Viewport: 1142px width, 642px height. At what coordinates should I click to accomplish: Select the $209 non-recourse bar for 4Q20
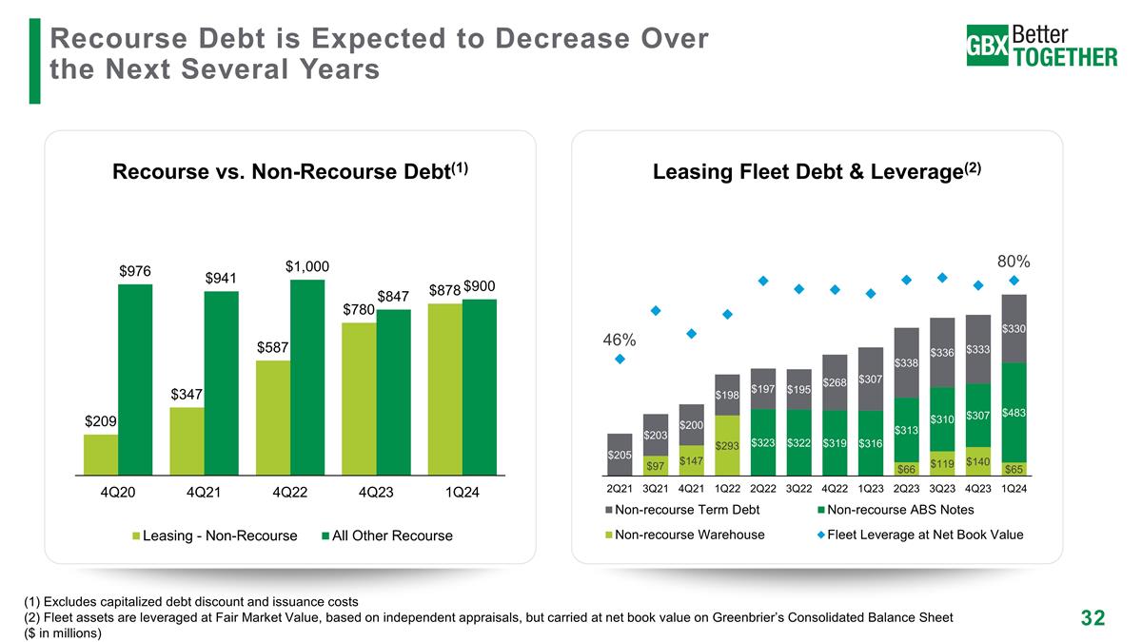[x=101, y=454]
